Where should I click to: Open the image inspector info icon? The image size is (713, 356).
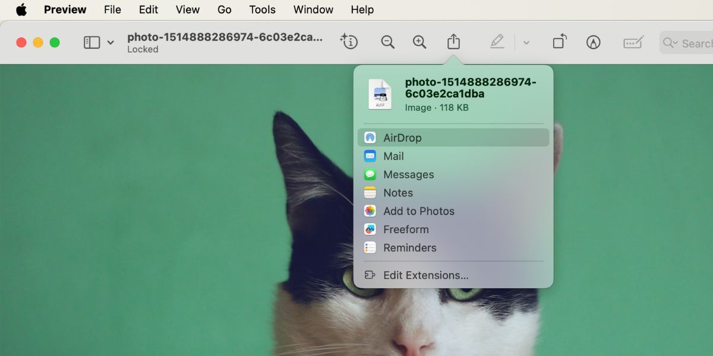coord(349,42)
